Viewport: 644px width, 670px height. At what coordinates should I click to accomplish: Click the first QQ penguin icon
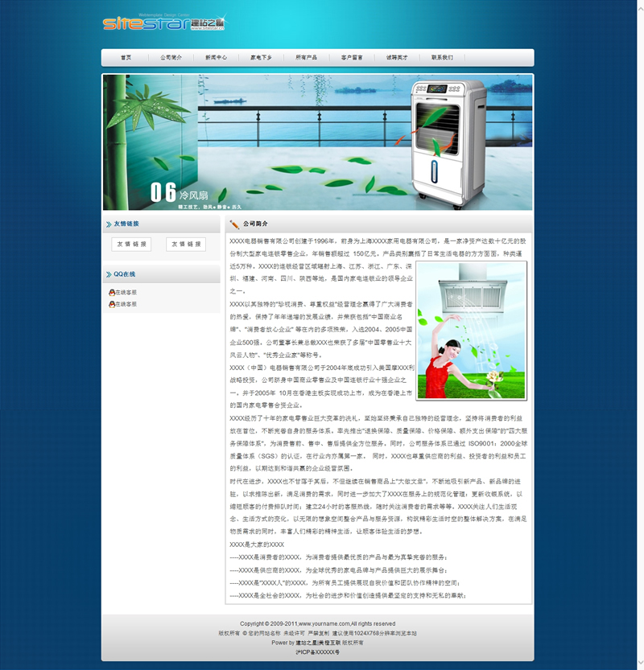click(x=111, y=293)
